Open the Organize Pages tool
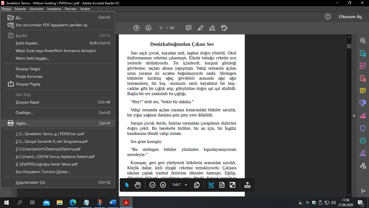 click(x=362, y=66)
